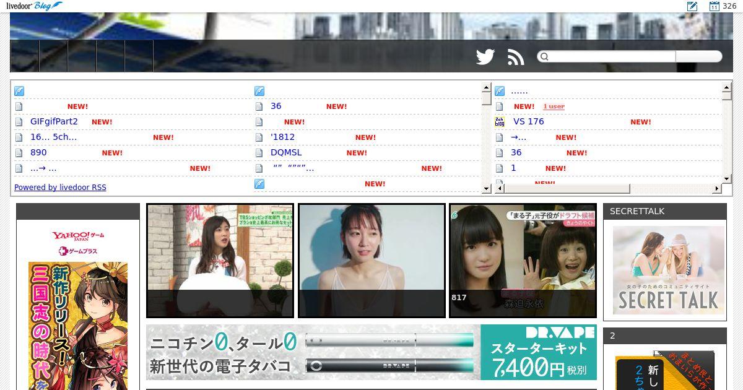
Task: Click the SECRETTALK sidebar heading
Action: pos(637,211)
